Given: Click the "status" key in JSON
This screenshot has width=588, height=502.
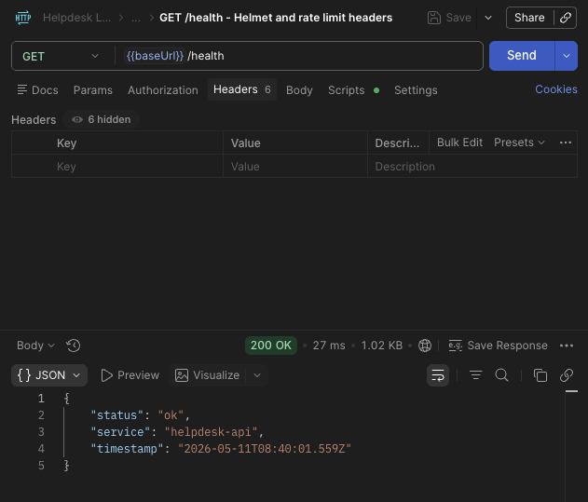Looking at the screenshot, I should [117, 415].
